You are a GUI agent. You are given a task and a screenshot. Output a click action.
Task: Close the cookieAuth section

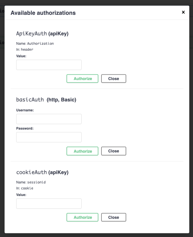pos(113,217)
